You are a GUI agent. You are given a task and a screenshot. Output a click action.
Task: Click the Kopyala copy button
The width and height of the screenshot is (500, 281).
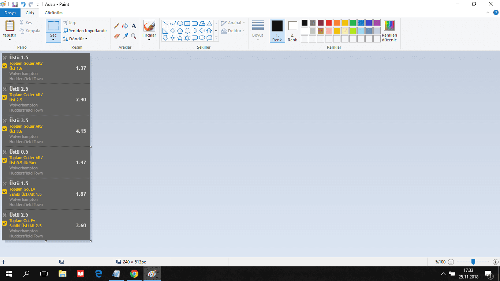pos(30,31)
